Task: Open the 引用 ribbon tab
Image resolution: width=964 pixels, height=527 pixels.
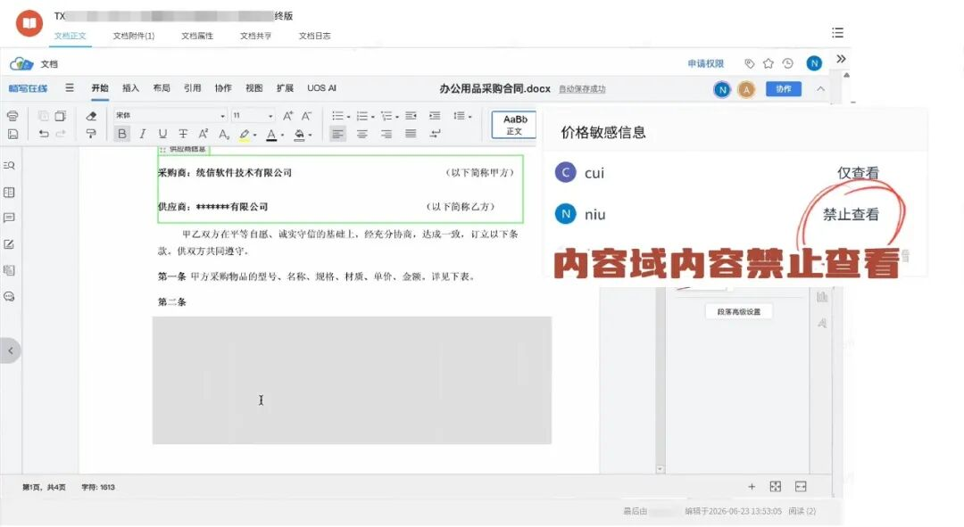Action: 192,88
